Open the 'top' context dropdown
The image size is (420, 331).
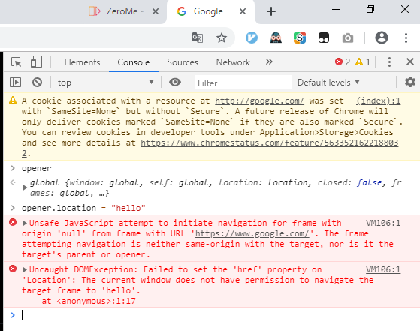pyautogui.click(x=105, y=83)
